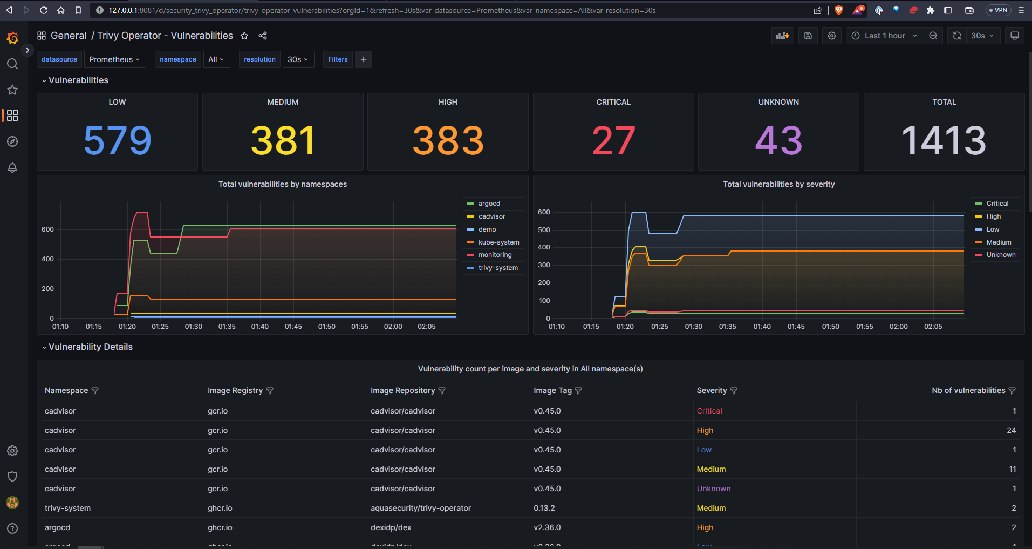The height and width of the screenshot is (549, 1032).
Task: Sort by Nb of vulnerabilities header
Action: 968,390
